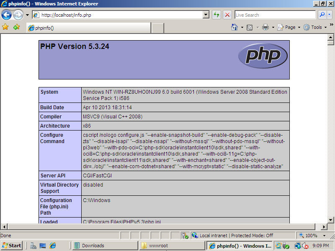Click the first system tray update icon
The width and height of the screenshot is (335, 251).
[x=278, y=246]
